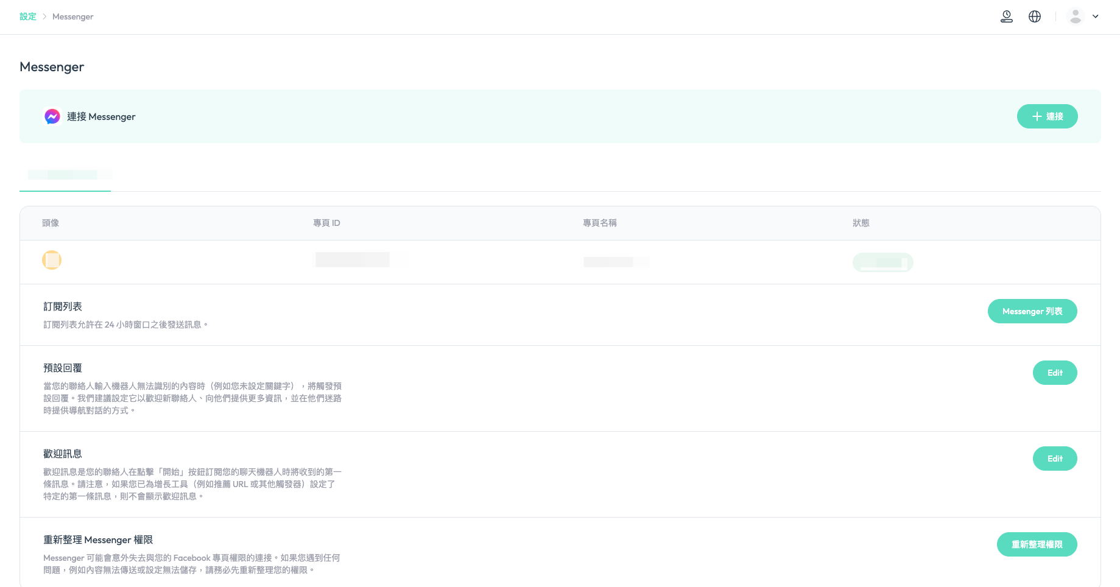Click the 連接 Messenger banner label
The width and height of the screenshot is (1120, 587).
tap(101, 116)
